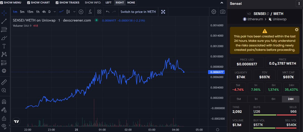303x132 pixels.
Task: Click the 24H 35,437% change box
Action: [x=291, y=87]
